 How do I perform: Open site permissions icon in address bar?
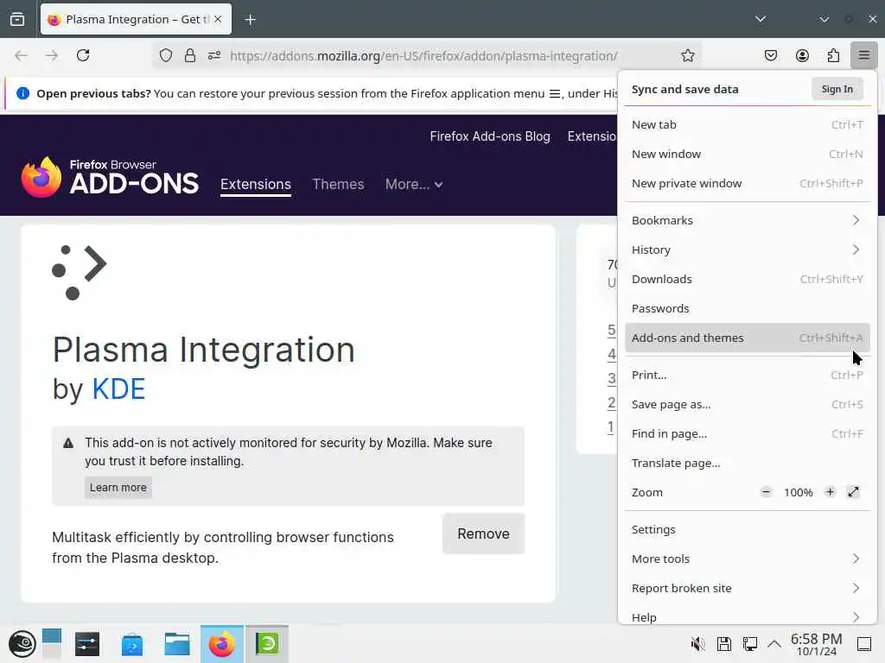[214, 55]
